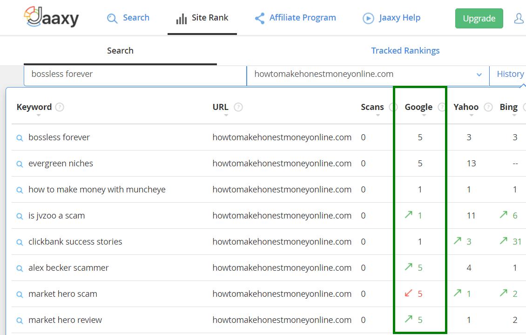Open Search in top navigation

point(136,17)
